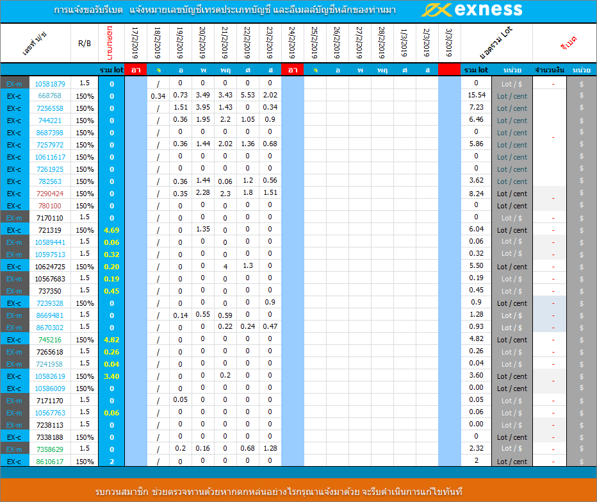This screenshot has height=502, width=597.
Task: Select the 23/2/2019 date column header
Action: 270,42
